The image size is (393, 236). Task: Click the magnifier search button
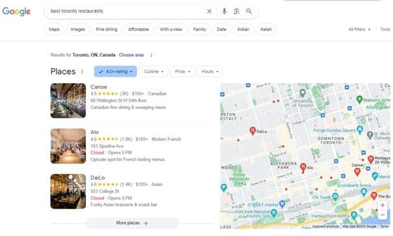coord(249,11)
